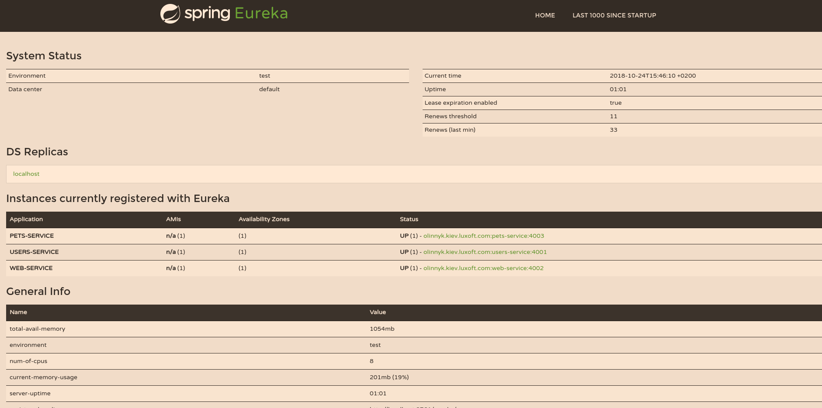Click the Spring leaf logo icon
The width and height of the screenshot is (822, 408).
pos(170,14)
